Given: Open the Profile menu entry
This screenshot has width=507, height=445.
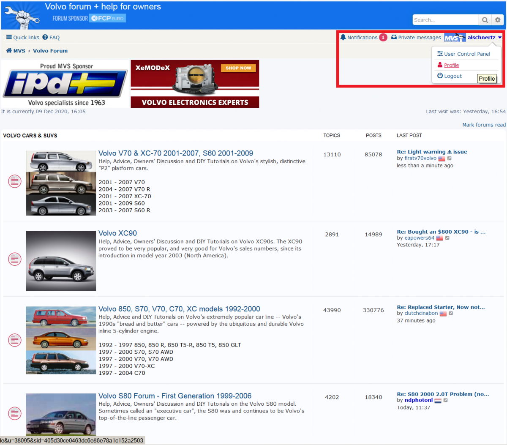Looking at the screenshot, I should coord(451,65).
